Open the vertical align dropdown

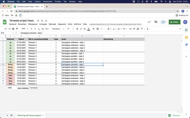115,29
